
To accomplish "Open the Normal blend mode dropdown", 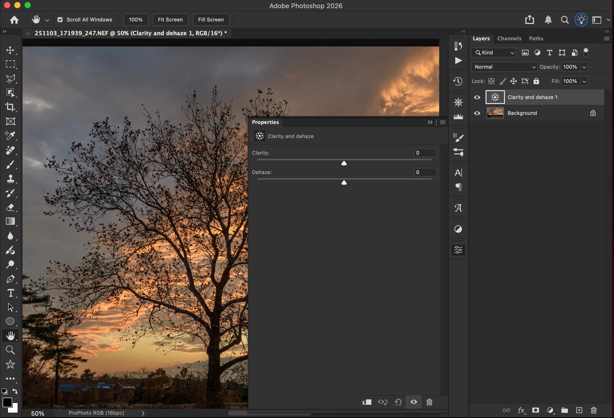I will [504, 67].
